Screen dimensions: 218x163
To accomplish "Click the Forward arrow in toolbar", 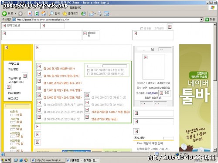I will click(x=20, y=14).
